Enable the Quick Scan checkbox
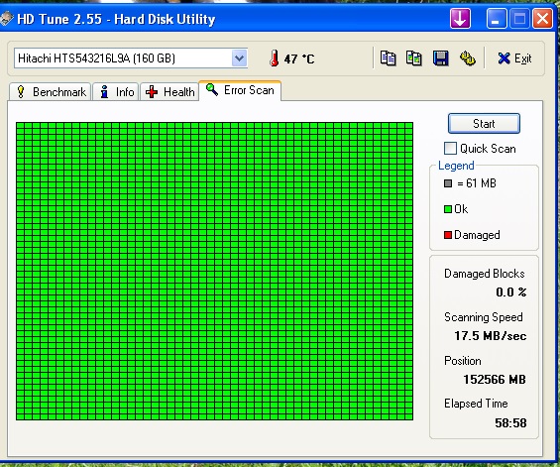 point(450,149)
